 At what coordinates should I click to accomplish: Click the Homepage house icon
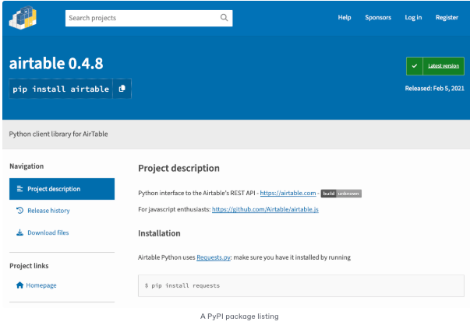[19, 285]
